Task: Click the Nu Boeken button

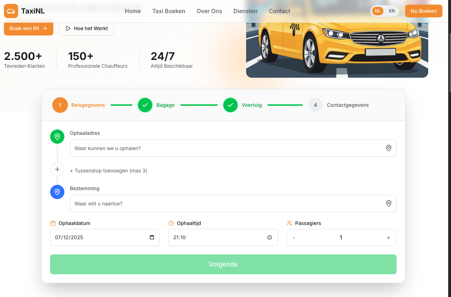Action: [423, 11]
